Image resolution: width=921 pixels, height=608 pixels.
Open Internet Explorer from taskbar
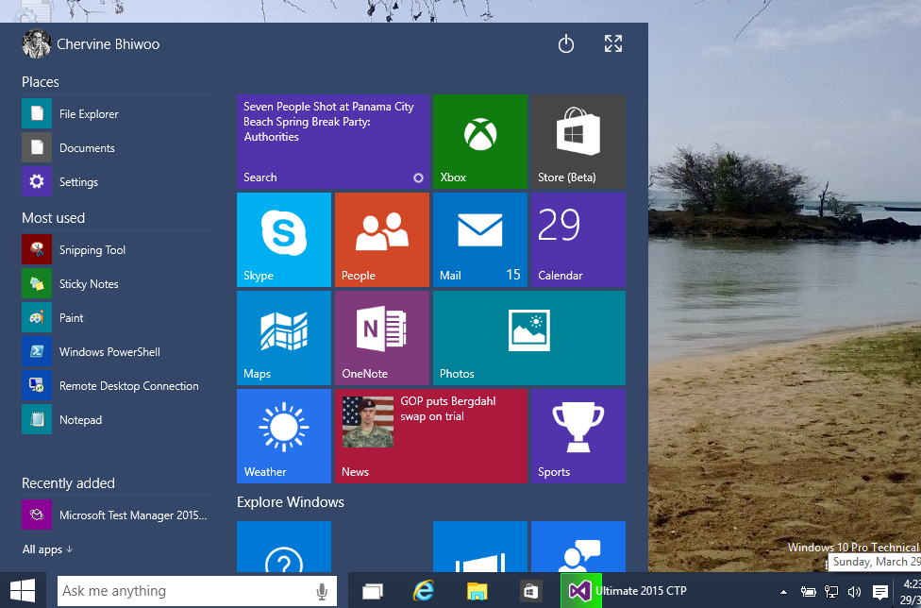pos(424,591)
